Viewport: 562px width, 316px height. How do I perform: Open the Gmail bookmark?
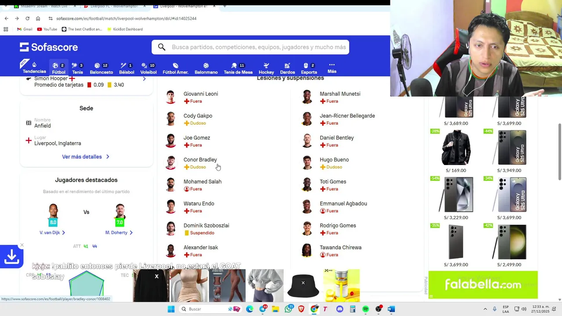coord(25,29)
